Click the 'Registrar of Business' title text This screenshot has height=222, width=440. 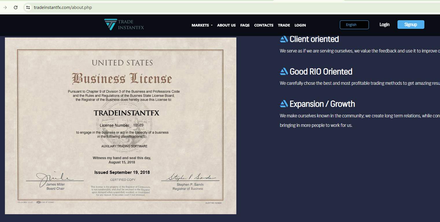188,189
